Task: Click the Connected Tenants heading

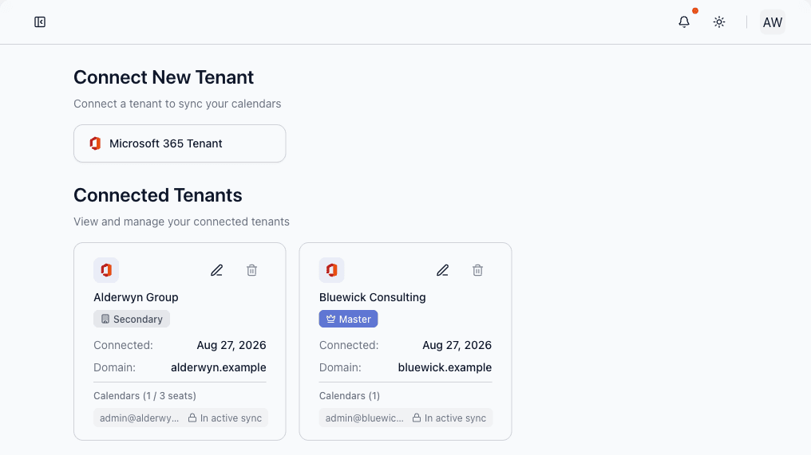Action: 158,195
